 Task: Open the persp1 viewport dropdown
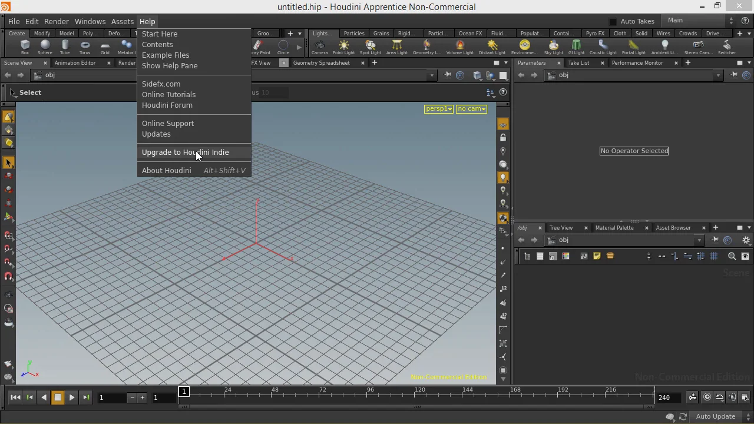pyautogui.click(x=439, y=109)
